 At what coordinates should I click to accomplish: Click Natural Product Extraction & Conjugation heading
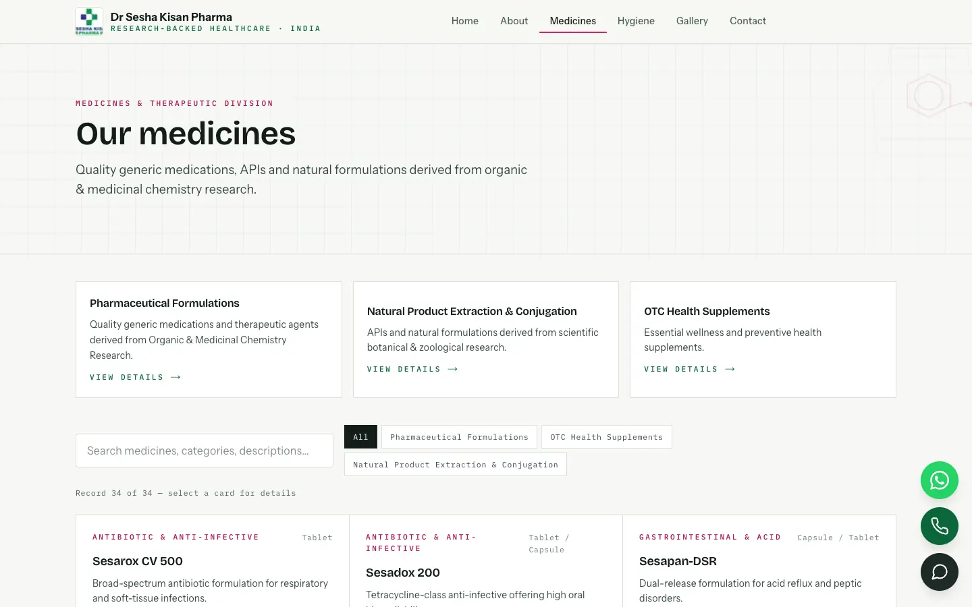click(472, 312)
